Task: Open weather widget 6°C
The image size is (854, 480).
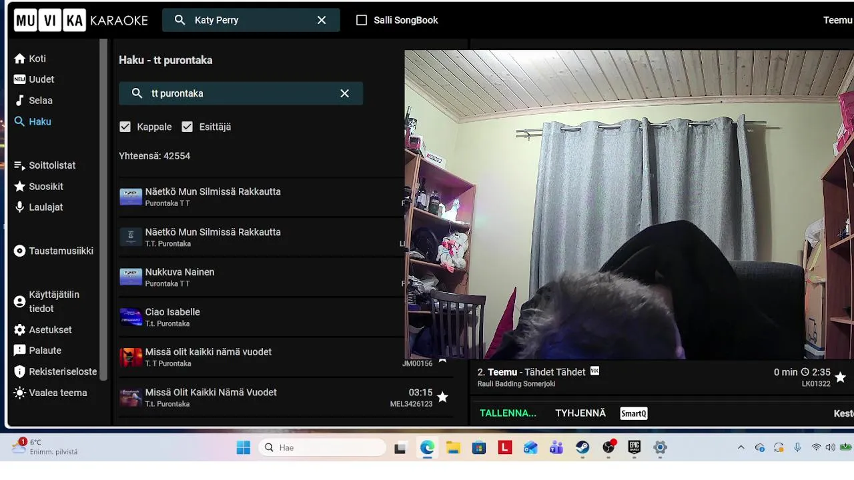Action: click(44, 447)
